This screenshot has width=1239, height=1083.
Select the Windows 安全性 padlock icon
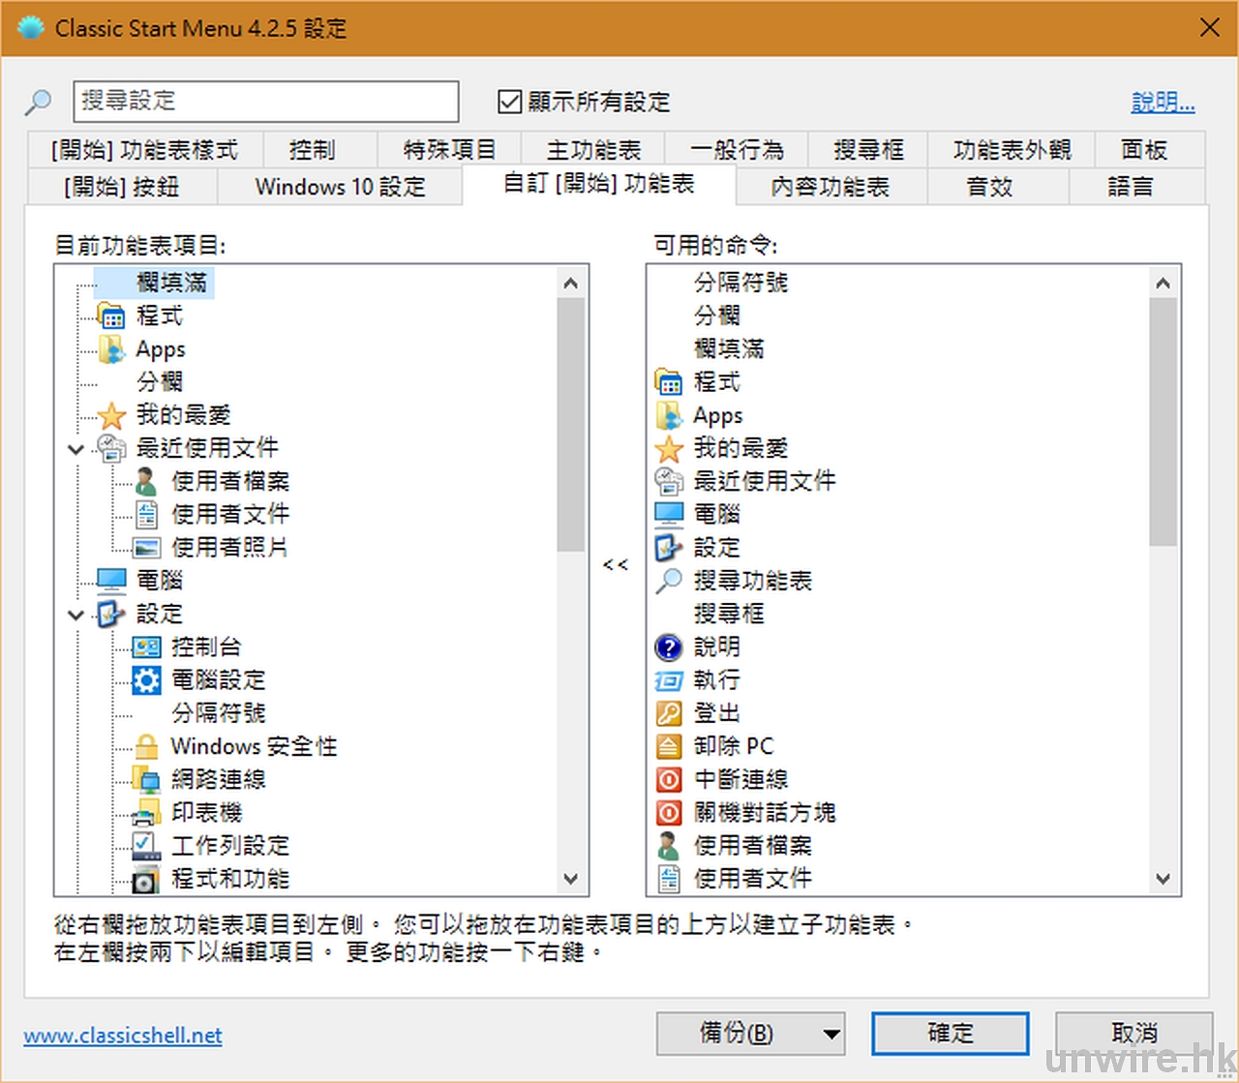coord(146,746)
